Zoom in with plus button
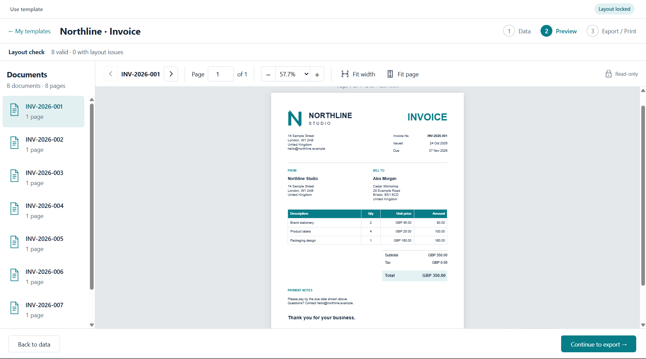646x359 pixels. coord(317,74)
